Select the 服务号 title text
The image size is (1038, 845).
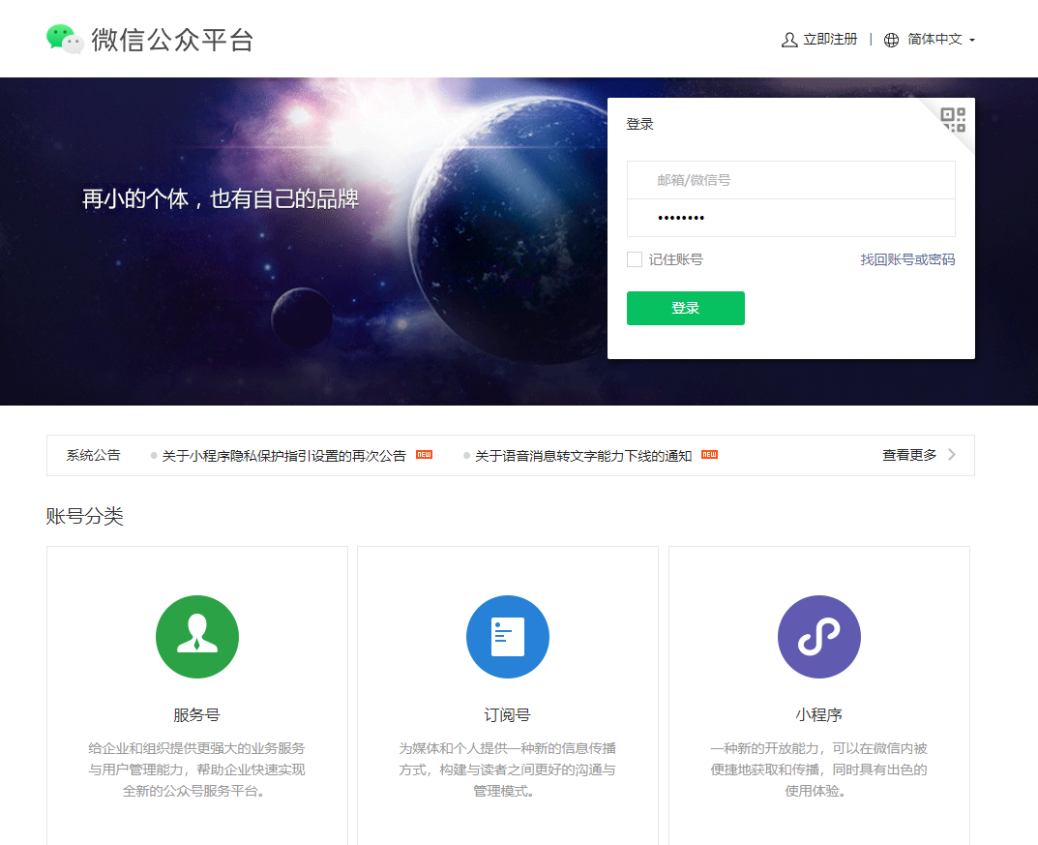point(197,715)
